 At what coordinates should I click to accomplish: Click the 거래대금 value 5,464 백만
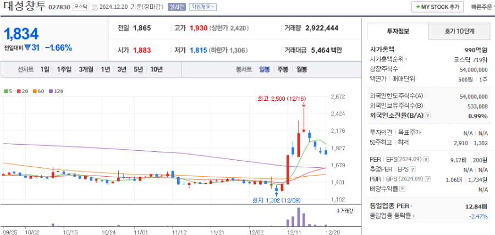[x=326, y=50]
